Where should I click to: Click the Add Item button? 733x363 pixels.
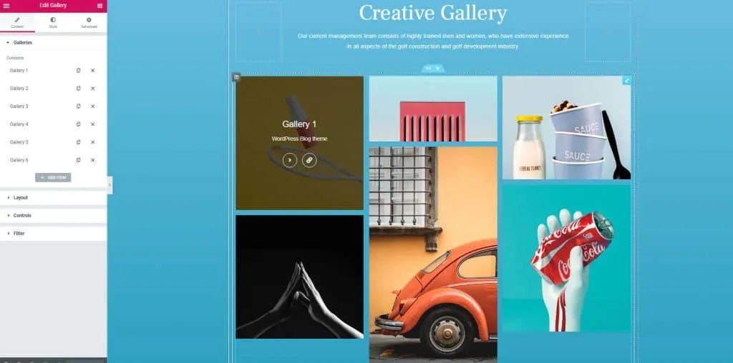[53, 178]
